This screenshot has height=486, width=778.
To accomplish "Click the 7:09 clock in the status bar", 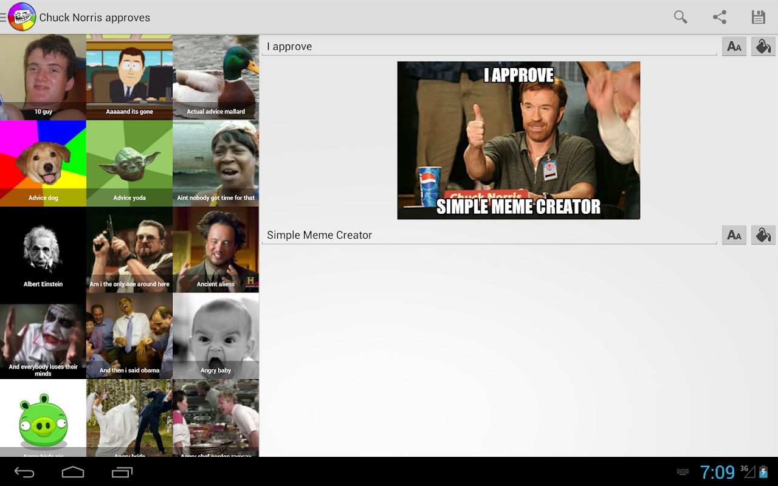I will tap(717, 472).
